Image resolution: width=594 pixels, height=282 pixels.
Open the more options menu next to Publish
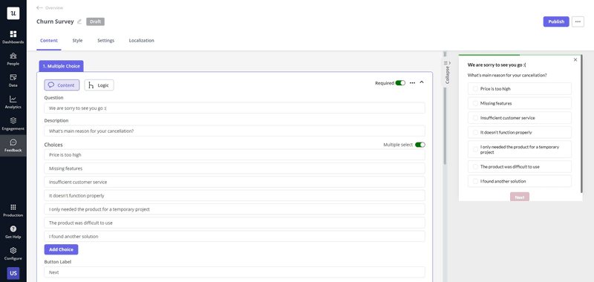coord(578,22)
